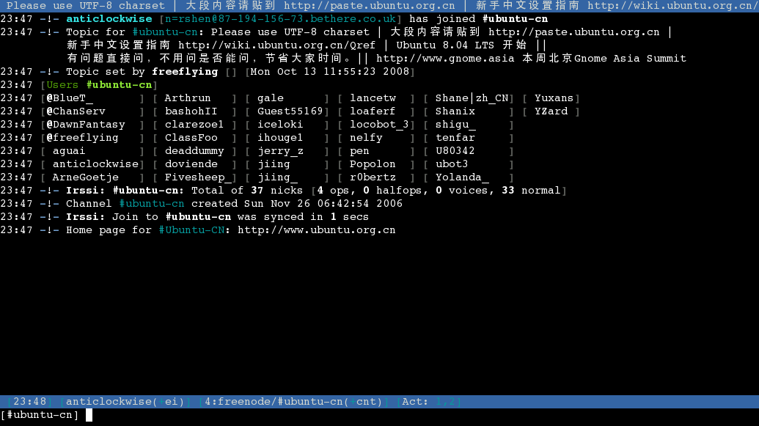Image resolution: width=759 pixels, height=426 pixels.
Task: Select the nick @BlueT_ in user list
Action: [x=70, y=98]
